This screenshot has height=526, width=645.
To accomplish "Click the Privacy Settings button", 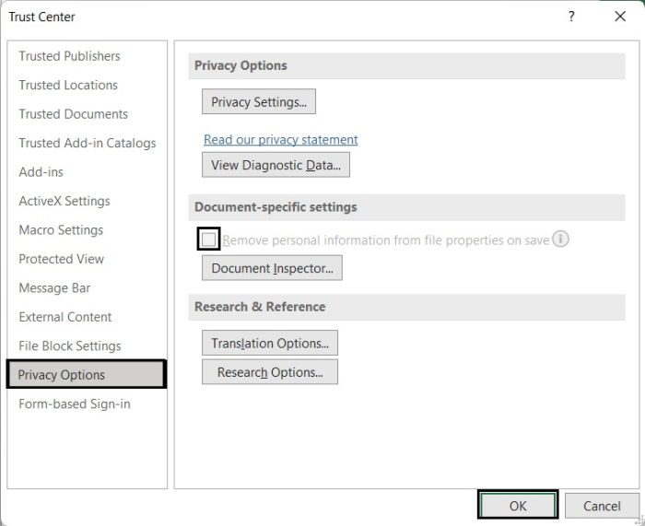I will [258, 102].
